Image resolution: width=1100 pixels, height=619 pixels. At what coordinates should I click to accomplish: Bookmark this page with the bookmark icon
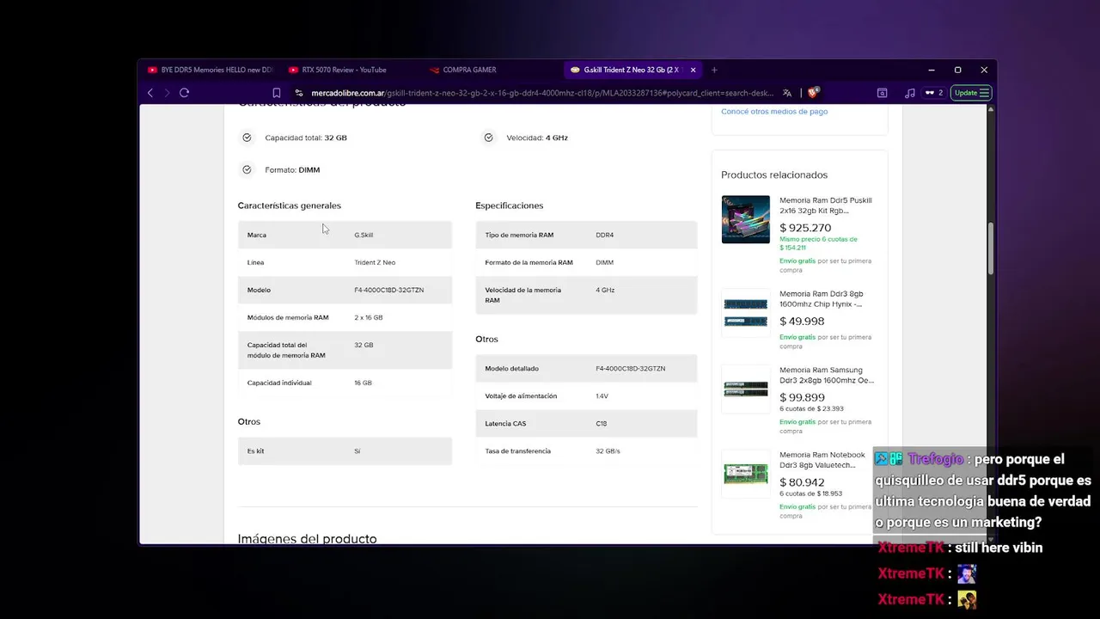277,93
